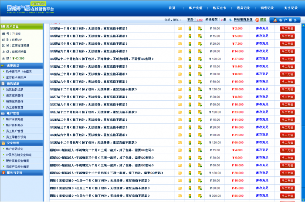Viewport: 305px width, 202px height.
Task: Click yellow card icon for QQ黄钻二个月
Action: (180, 120)
